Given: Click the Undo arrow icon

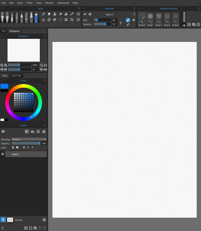Looking at the screenshot, I should (78, 14).
